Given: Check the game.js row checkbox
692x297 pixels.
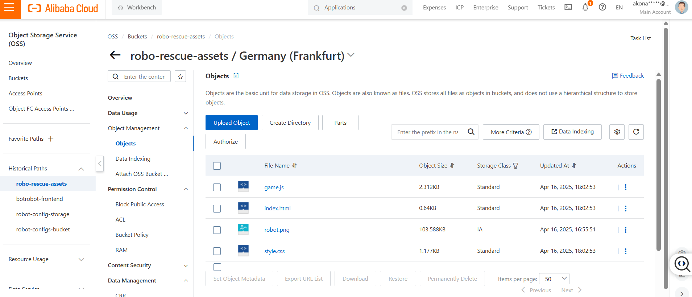Looking at the screenshot, I should click(217, 187).
